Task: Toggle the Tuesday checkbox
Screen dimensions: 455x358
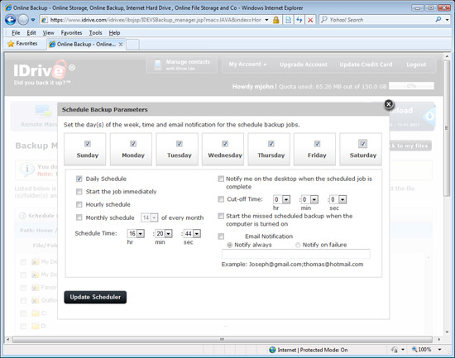Action: click(x=180, y=144)
